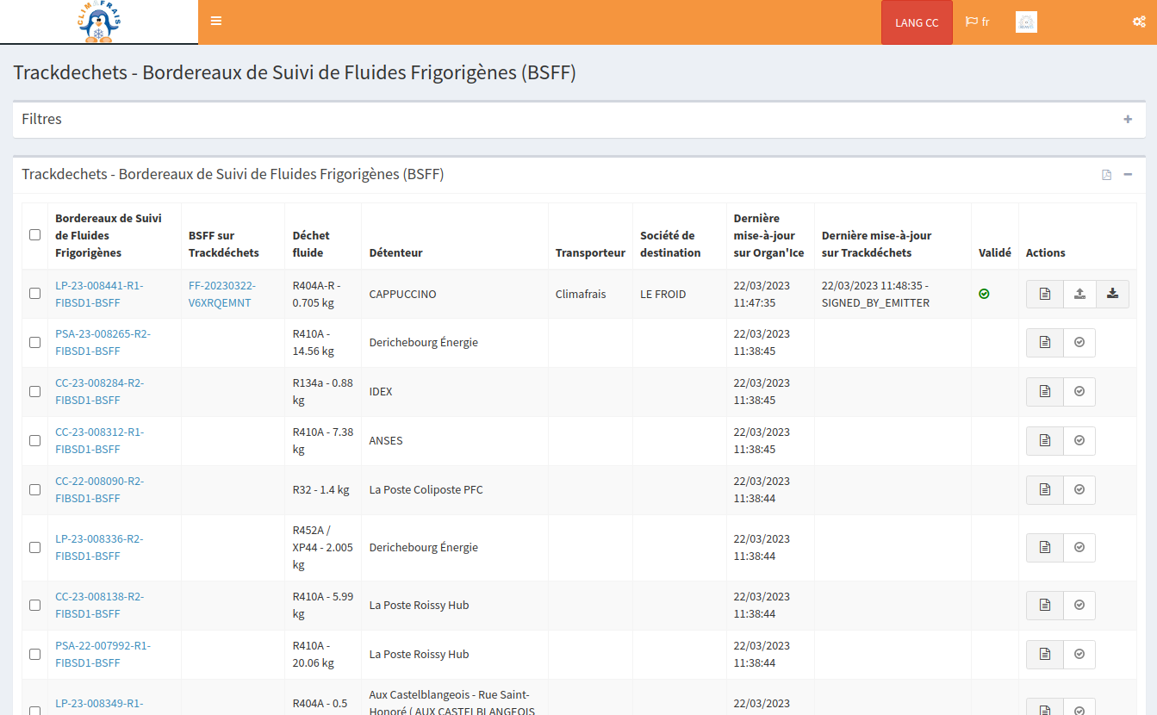This screenshot has height=715, width=1157.
Task: Open link LP-23-008336-R2-FIBSD1-BSFF
Action: pos(99,547)
